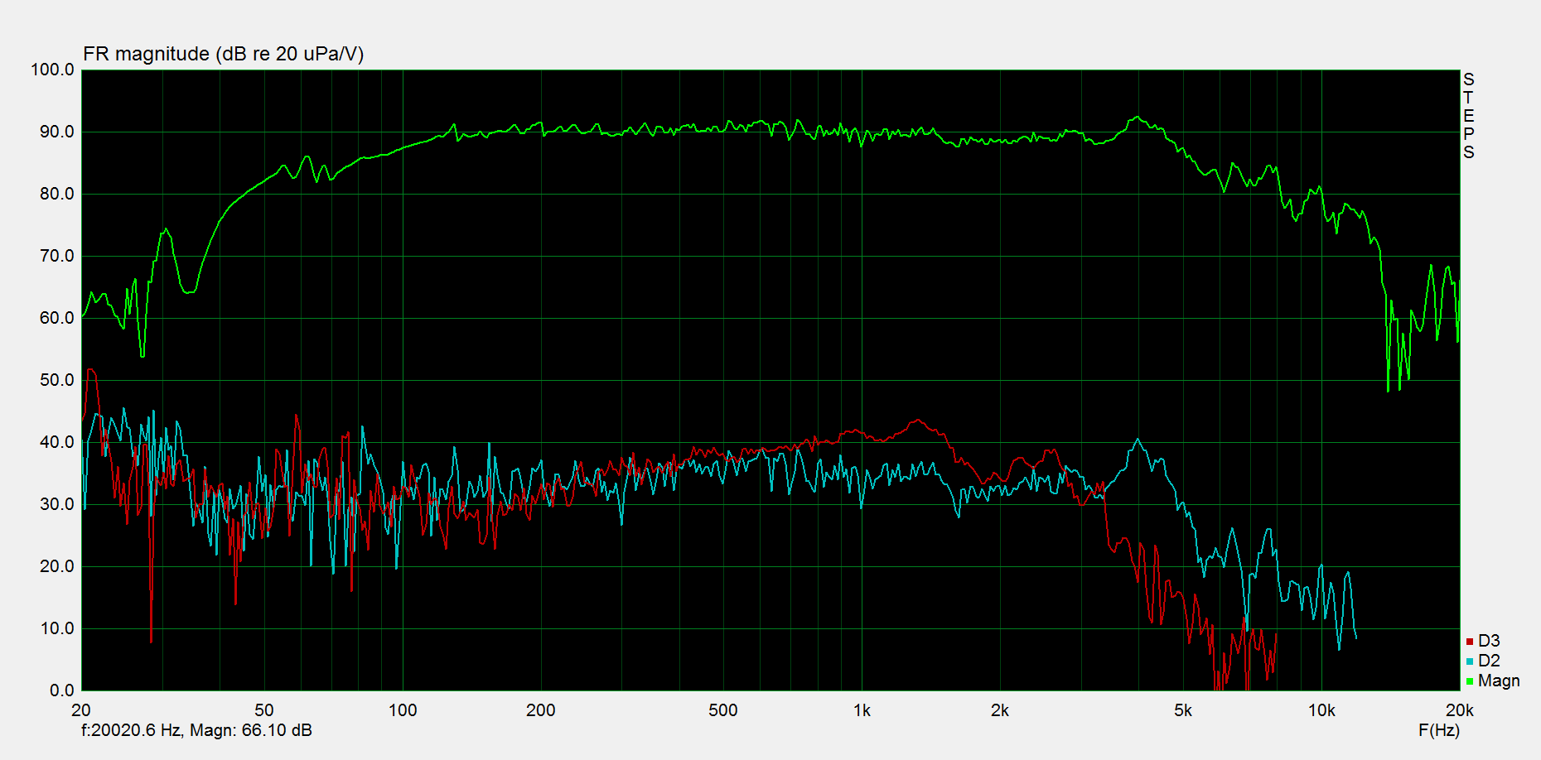Image resolution: width=1541 pixels, height=760 pixels.
Task: Click the 10k frequency axis label
Action: coord(1321,710)
